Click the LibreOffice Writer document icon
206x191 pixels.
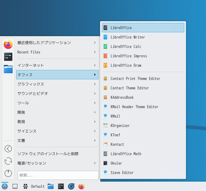(105, 37)
